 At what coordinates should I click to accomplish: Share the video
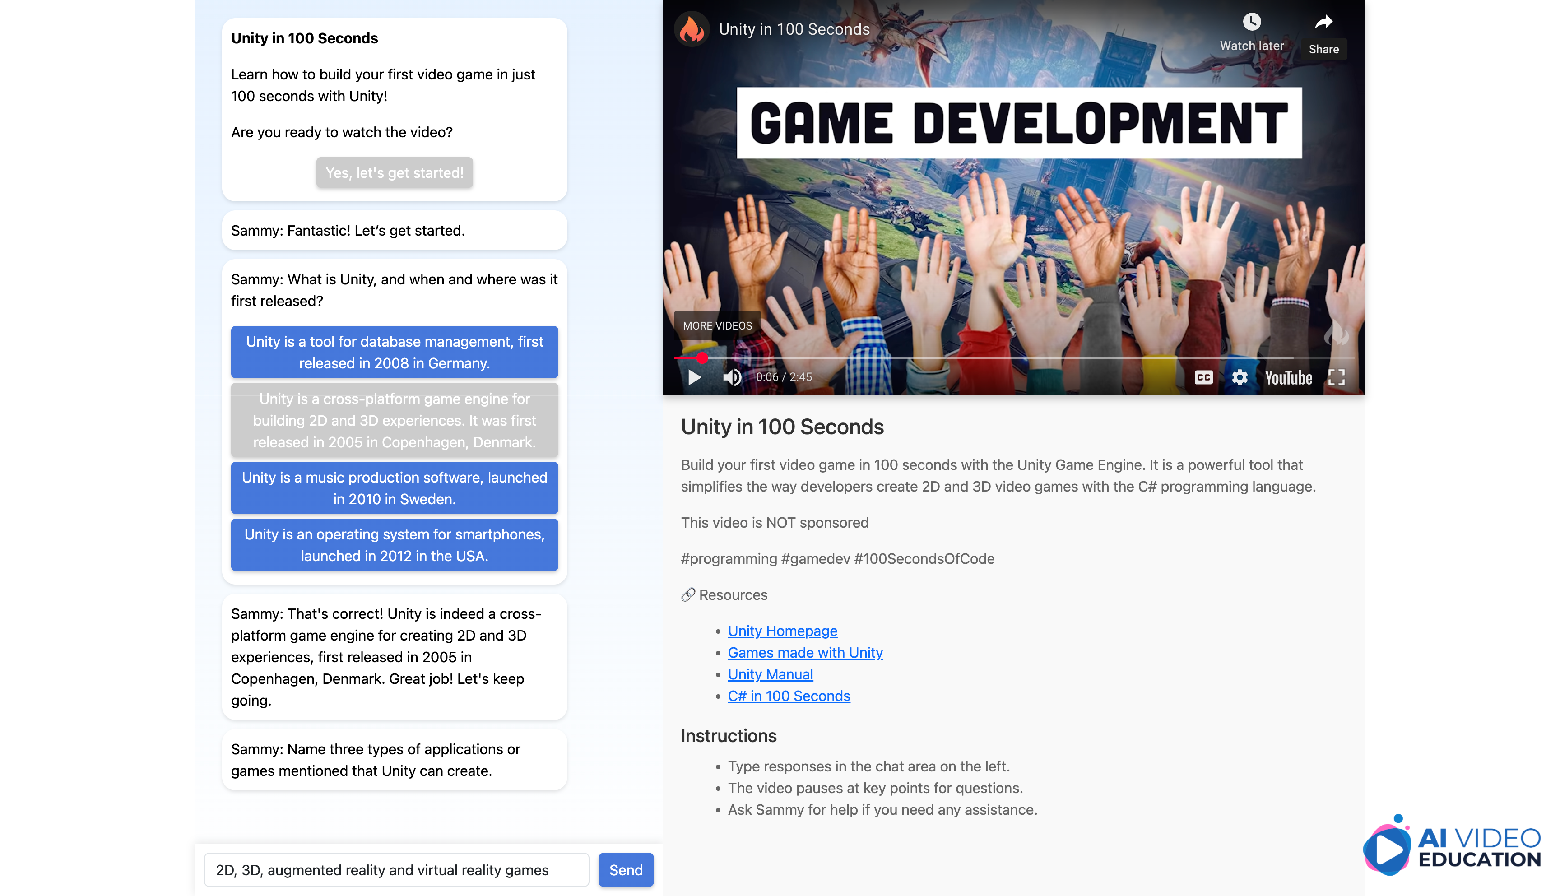tap(1323, 22)
